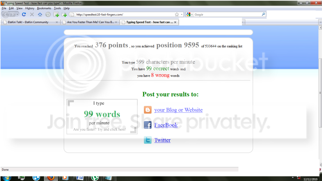Open the 'your Blog or Website' link
Viewport: 322px width, 181px height.
(178, 110)
